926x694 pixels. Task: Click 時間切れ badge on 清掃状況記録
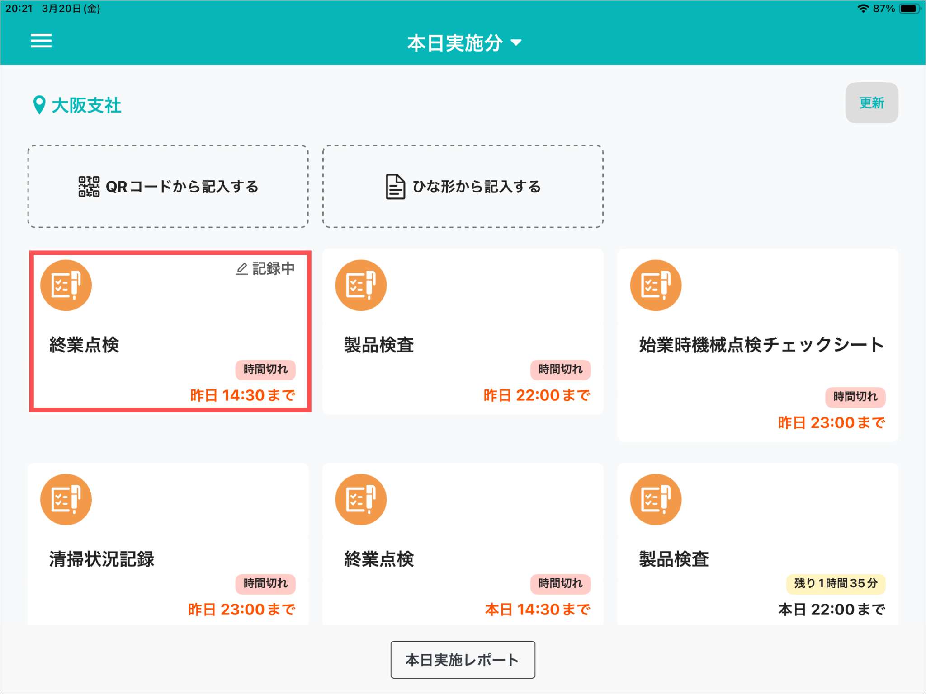coord(265,583)
